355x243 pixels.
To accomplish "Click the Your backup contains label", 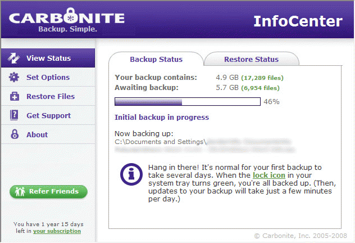I will [156, 78].
